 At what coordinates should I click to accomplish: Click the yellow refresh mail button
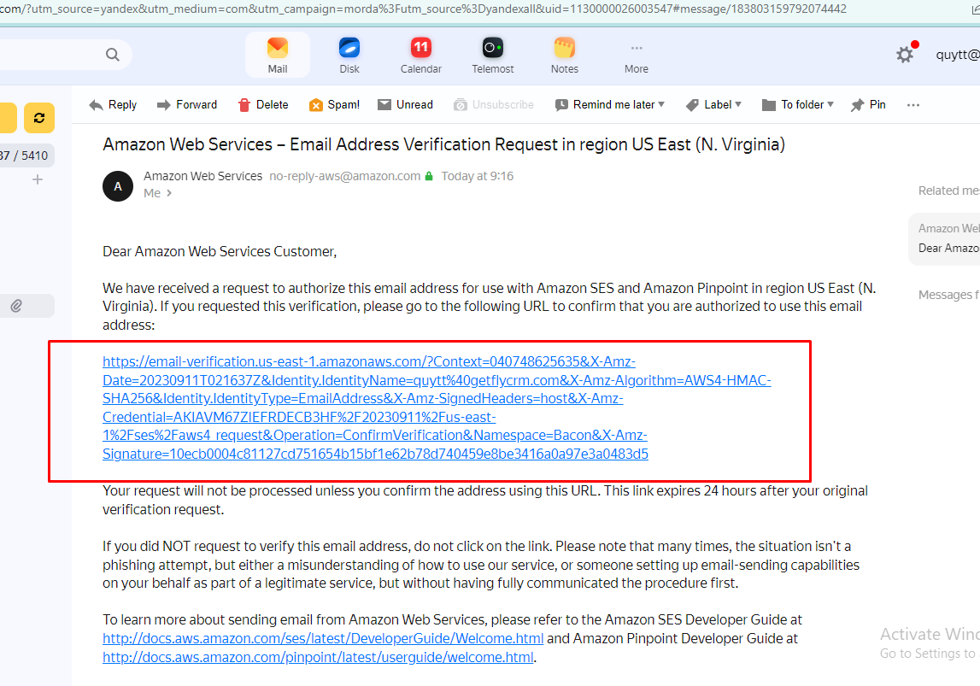coord(39,118)
